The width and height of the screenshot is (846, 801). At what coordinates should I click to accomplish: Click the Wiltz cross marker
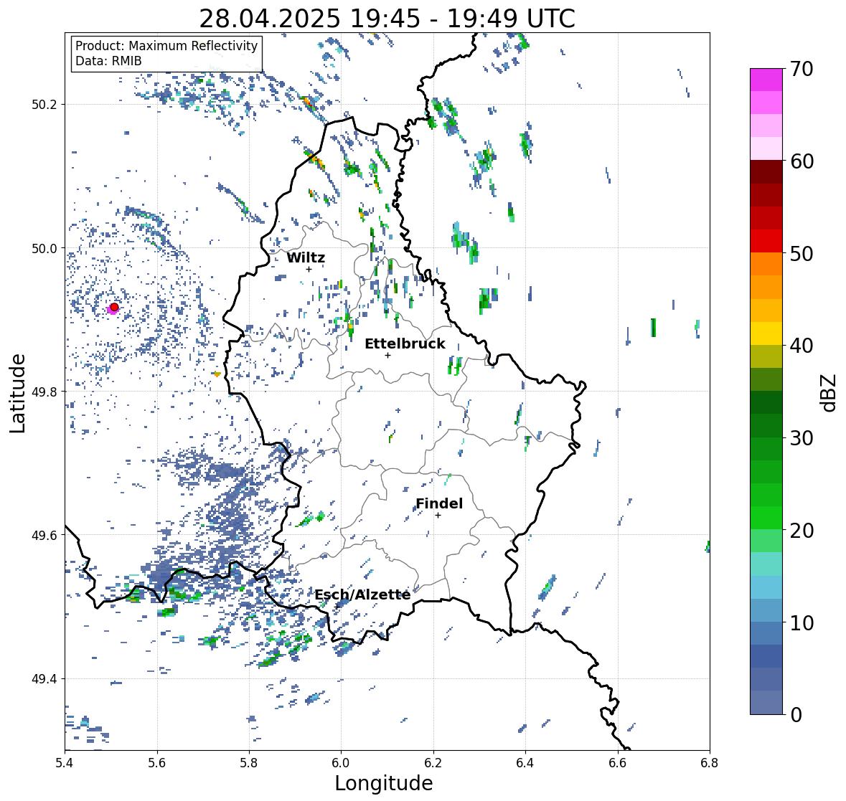coord(309,269)
